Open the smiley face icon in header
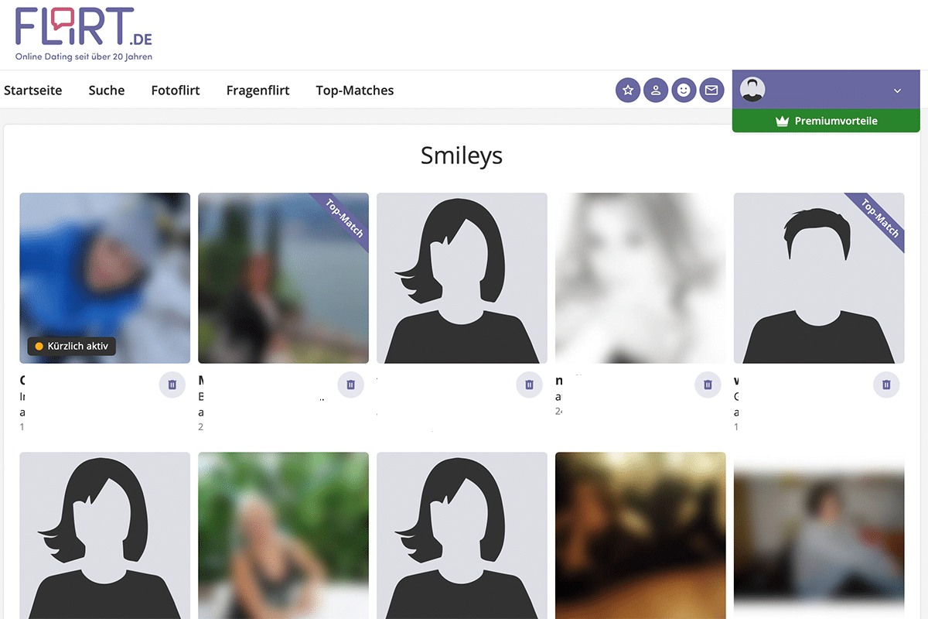Viewport: 928px width, 619px height. pos(684,91)
